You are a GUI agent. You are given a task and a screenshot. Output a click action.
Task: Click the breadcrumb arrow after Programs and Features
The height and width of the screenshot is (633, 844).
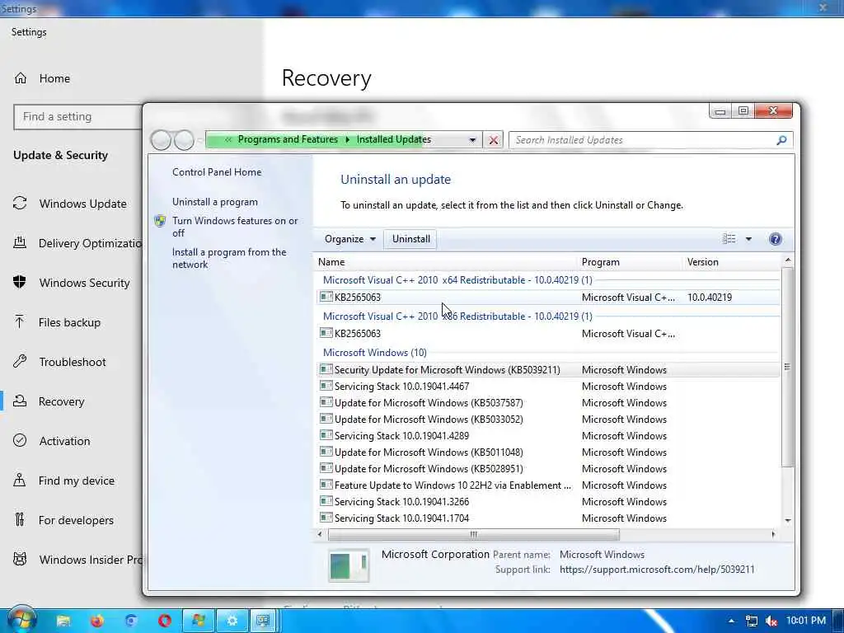pyautogui.click(x=347, y=139)
